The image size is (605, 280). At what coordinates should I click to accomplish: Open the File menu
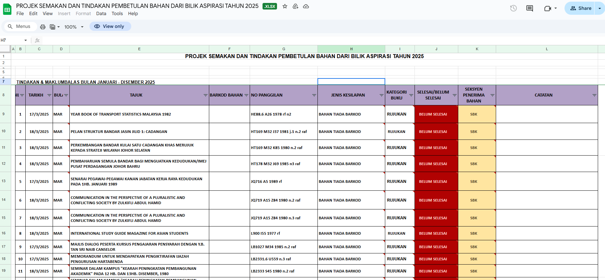pos(20,13)
